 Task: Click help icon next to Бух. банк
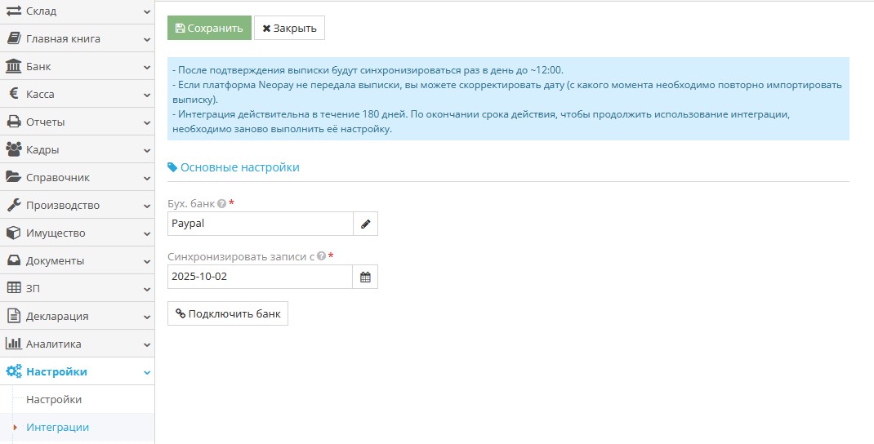click(222, 203)
